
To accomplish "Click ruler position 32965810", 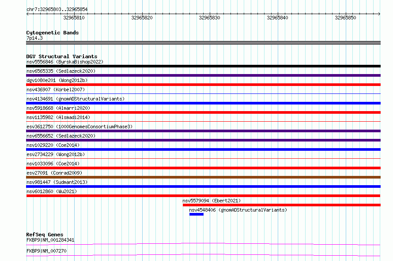I will [74, 18].
